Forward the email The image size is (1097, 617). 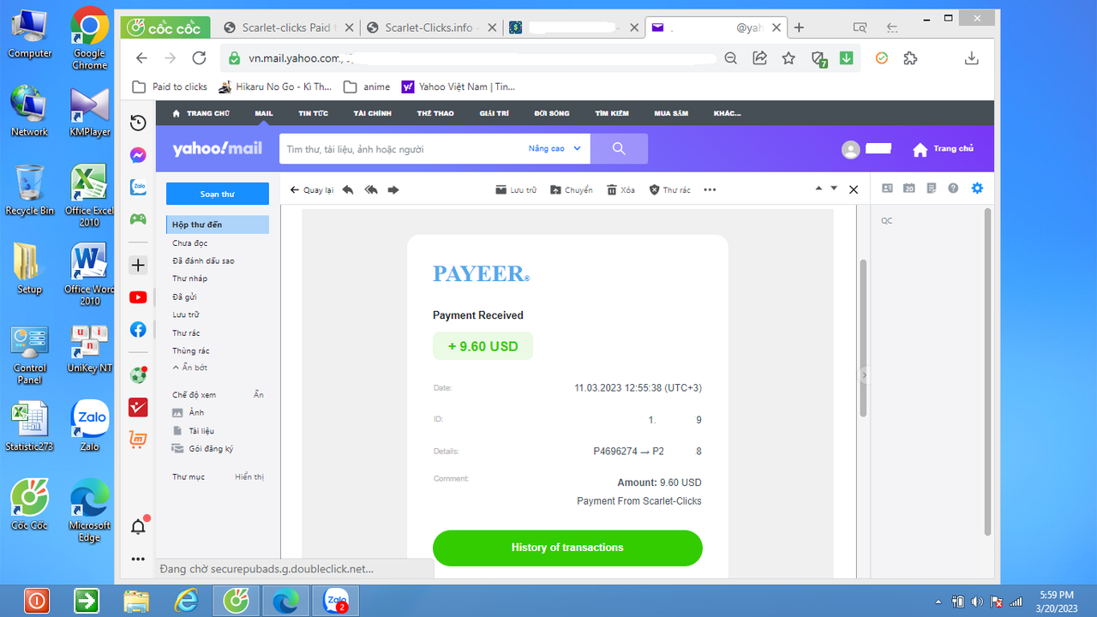(393, 190)
